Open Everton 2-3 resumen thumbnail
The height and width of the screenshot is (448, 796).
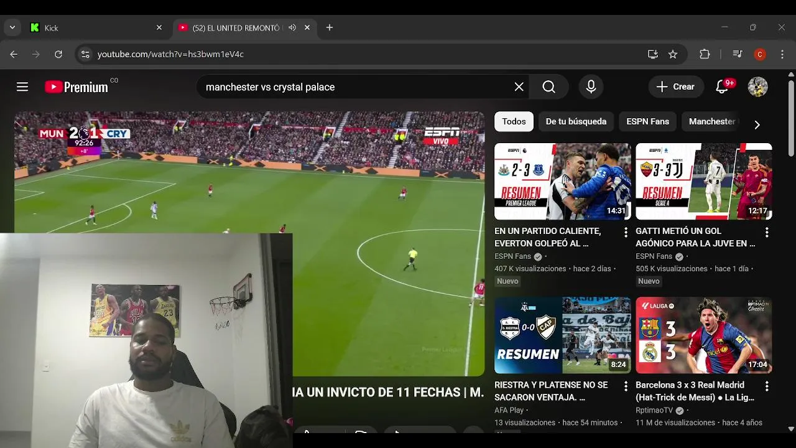click(x=562, y=181)
